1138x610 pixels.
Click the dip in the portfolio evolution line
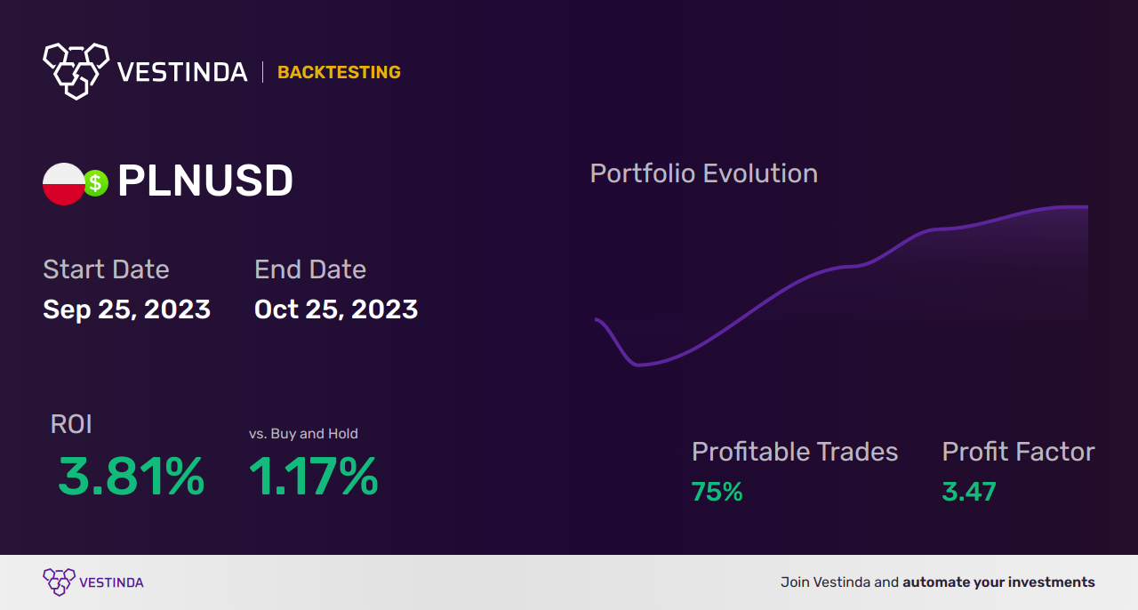point(637,363)
